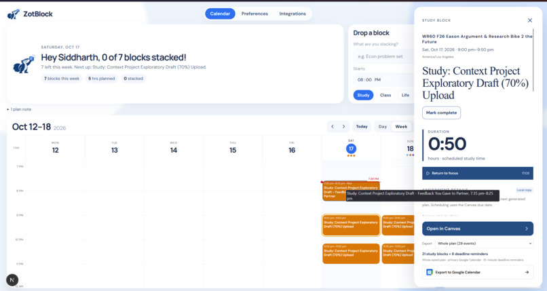The width and height of the screenshot is (547, 291).
Task: Click the 0 stacked chip
Action: pos(133,79)
